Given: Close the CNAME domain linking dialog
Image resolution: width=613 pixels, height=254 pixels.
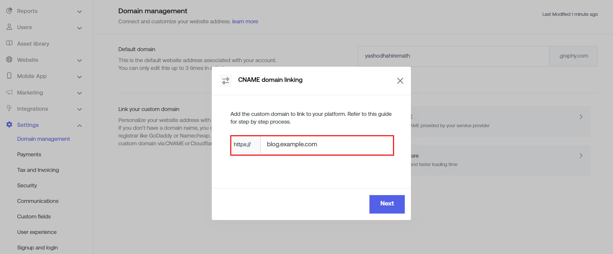Looking at the screenshot, I should tap(400, 81).
